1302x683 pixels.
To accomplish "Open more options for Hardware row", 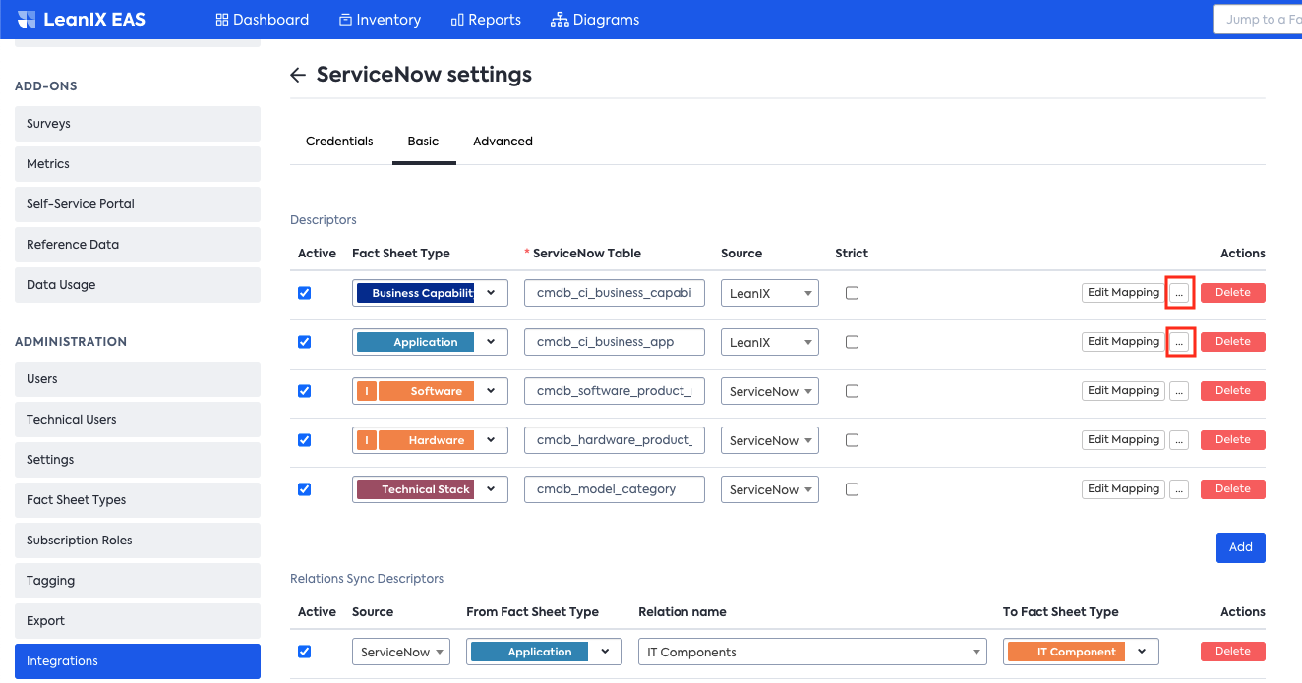I will (x=1179, y=440).
